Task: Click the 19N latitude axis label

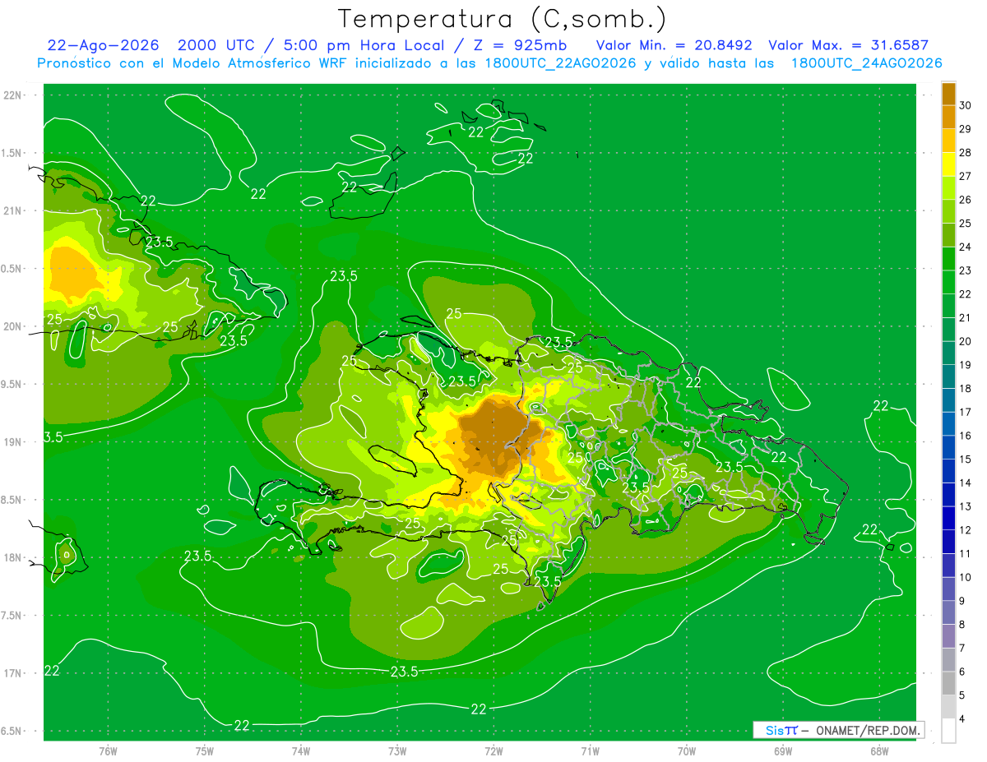Action: [x=13, y=442]
